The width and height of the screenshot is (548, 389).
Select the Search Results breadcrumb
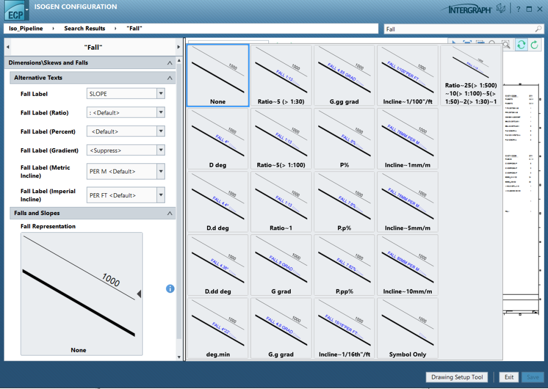click(85, 28)
